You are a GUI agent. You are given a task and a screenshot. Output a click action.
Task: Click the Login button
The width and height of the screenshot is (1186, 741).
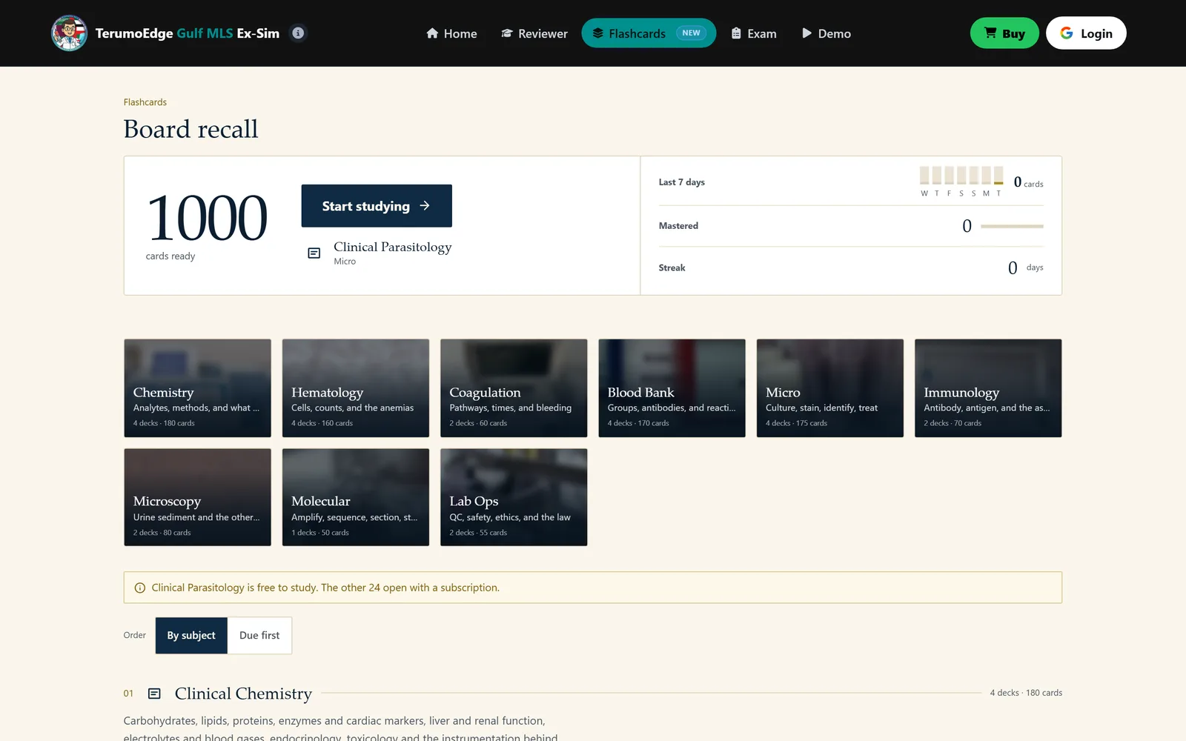click(1086, 33)
